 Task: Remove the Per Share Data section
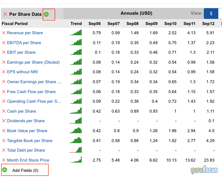click(x=5, y=14)
